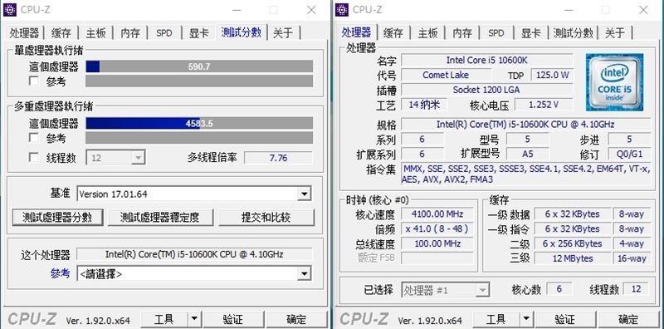Click 扩展型号 value A5
Viewport: 664px width, 329px height.
pyautogui.click(x=528, y=154)
